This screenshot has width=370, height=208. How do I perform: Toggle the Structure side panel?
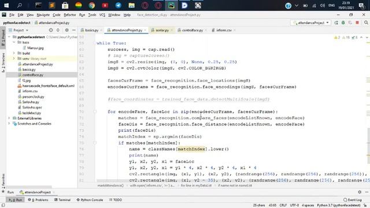3,63
